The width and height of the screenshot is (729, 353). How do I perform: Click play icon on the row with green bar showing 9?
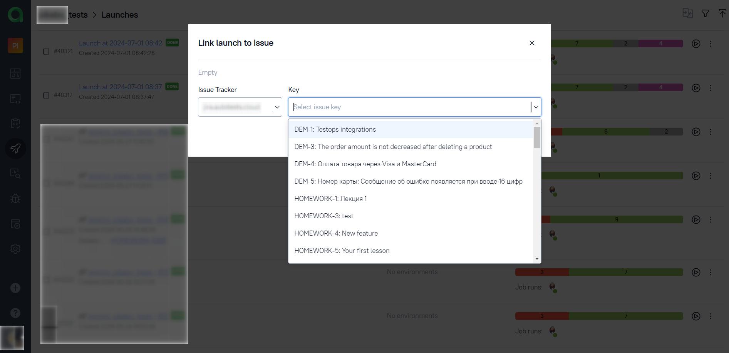[696, 219]
